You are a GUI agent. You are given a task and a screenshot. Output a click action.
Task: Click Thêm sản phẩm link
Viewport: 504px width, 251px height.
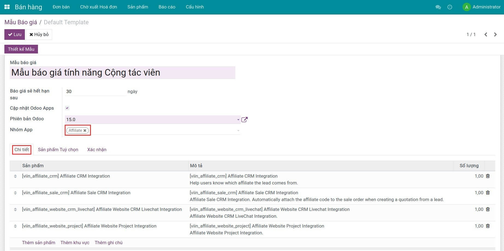point(38,243)
